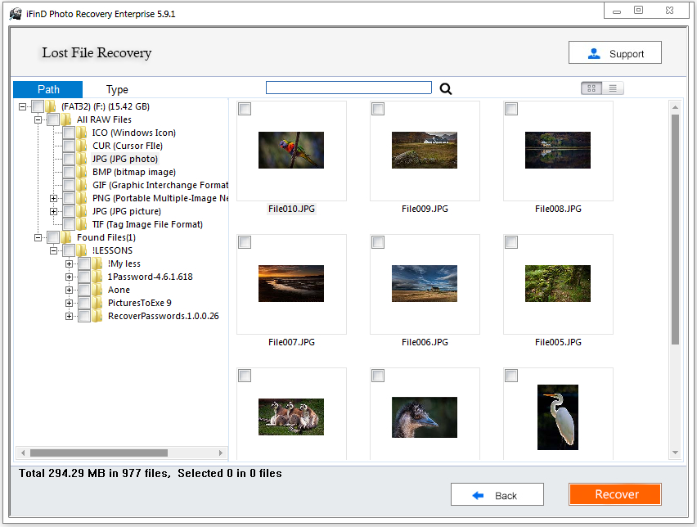Screen dimensions: 697x527
Task: Switch to the Path tab
Action: point(47,89)
